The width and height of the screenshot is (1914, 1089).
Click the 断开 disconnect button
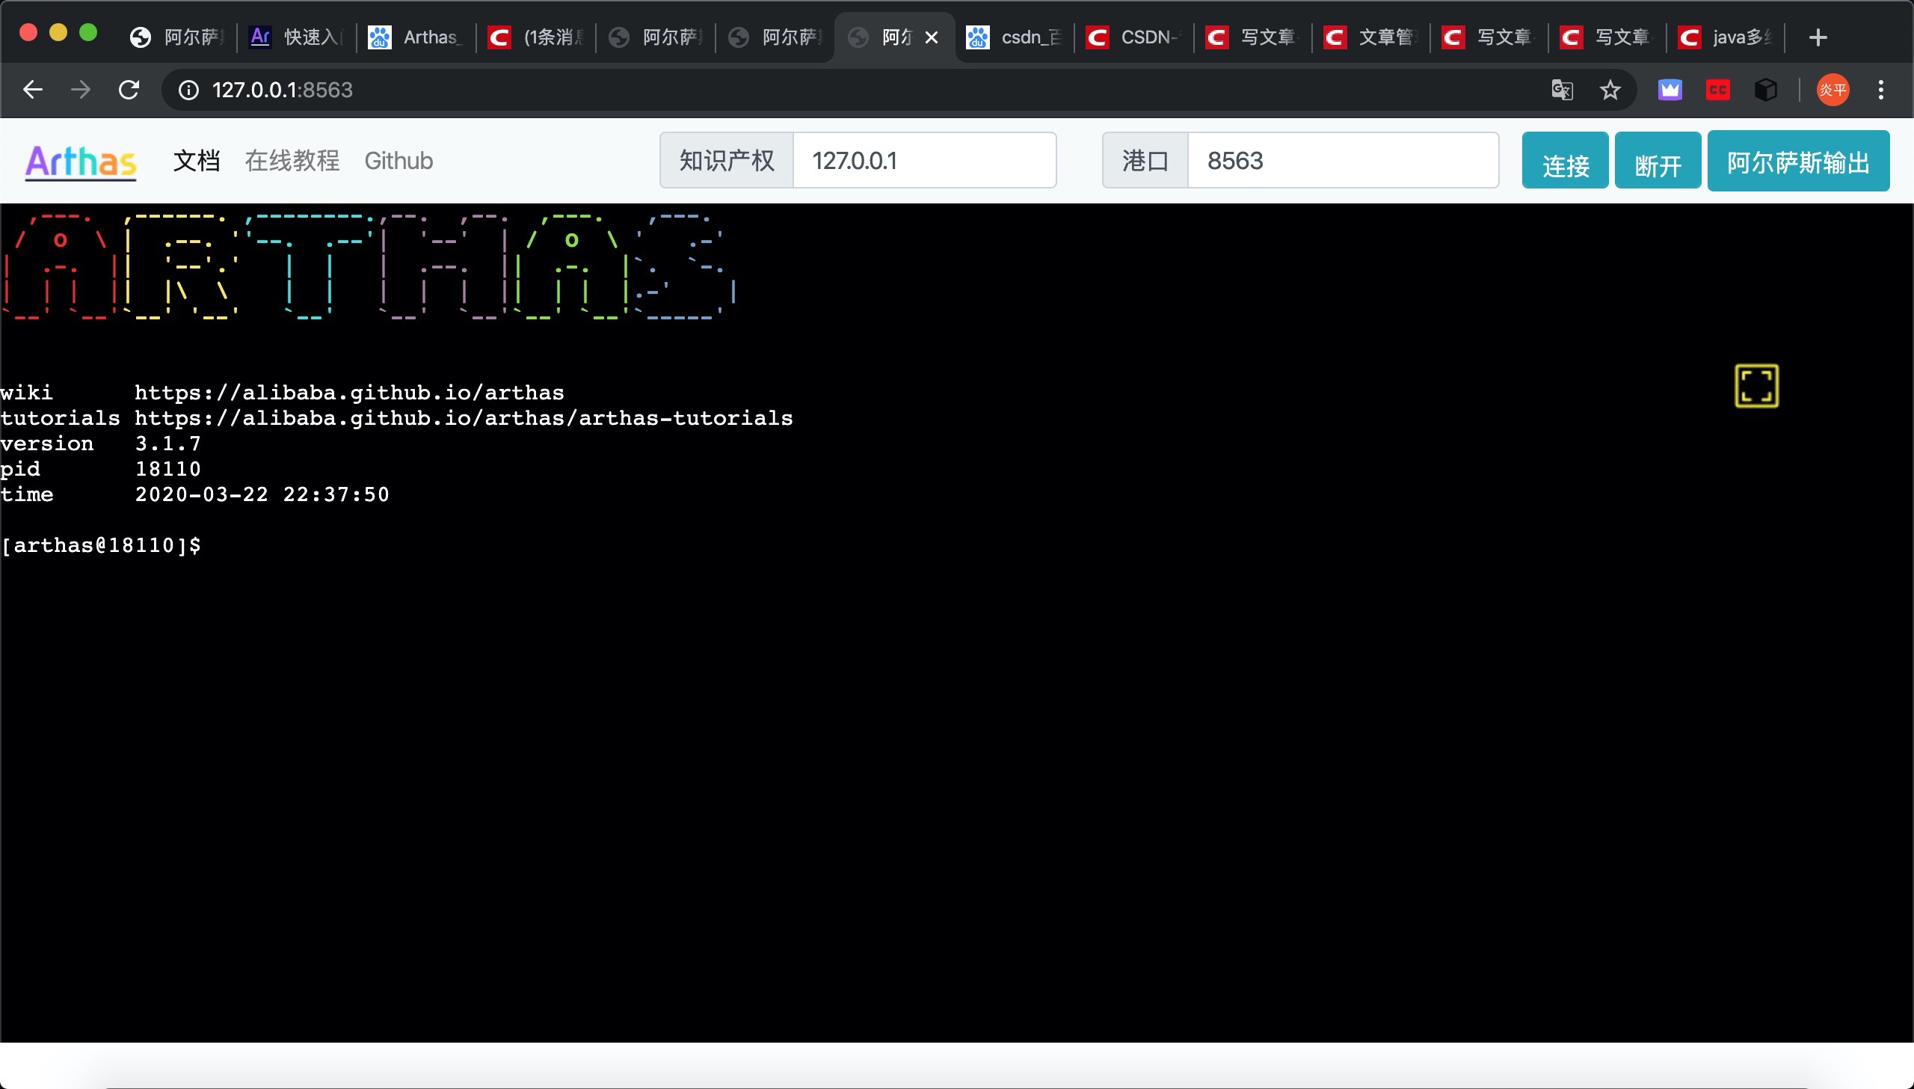coord(1658,161)
